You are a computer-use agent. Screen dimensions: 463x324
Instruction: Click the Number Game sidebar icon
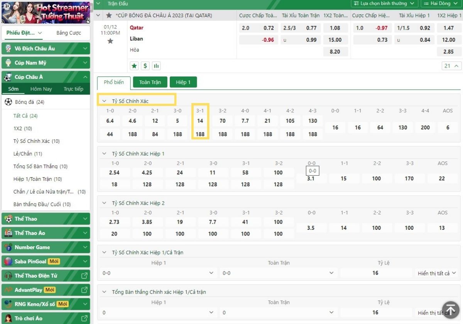point(8,247)
